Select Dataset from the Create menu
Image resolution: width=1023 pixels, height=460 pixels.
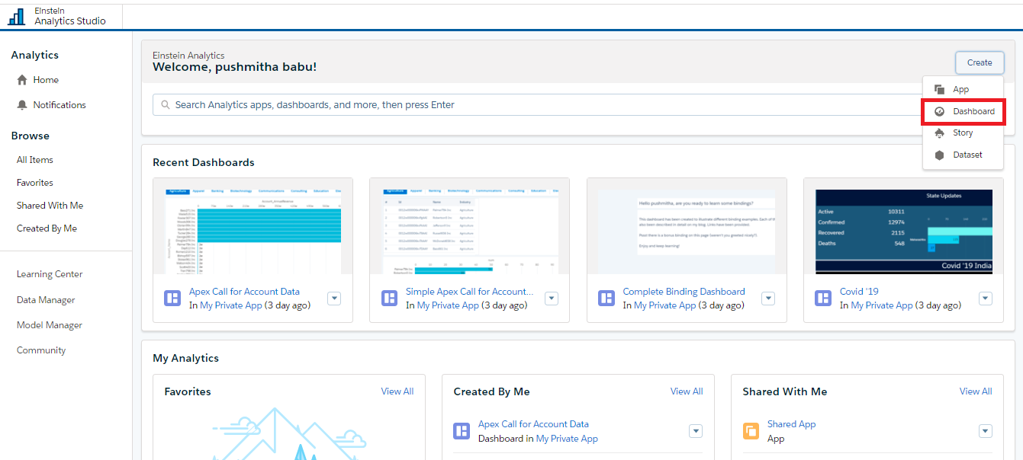point(963,155)
